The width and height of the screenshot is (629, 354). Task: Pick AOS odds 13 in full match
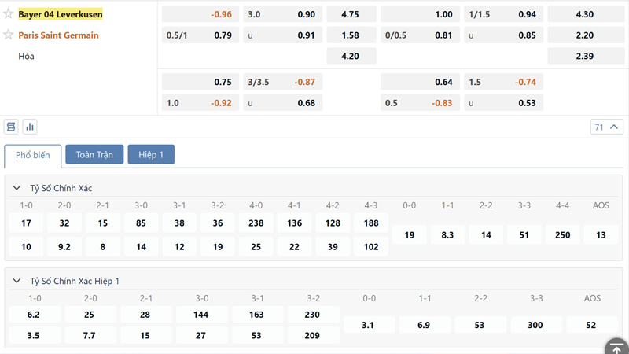[x=601, y=234]
